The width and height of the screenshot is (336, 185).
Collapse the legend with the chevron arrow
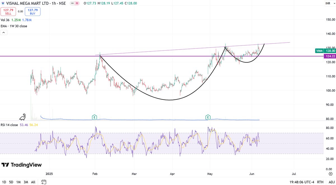(x=3, y=32)
